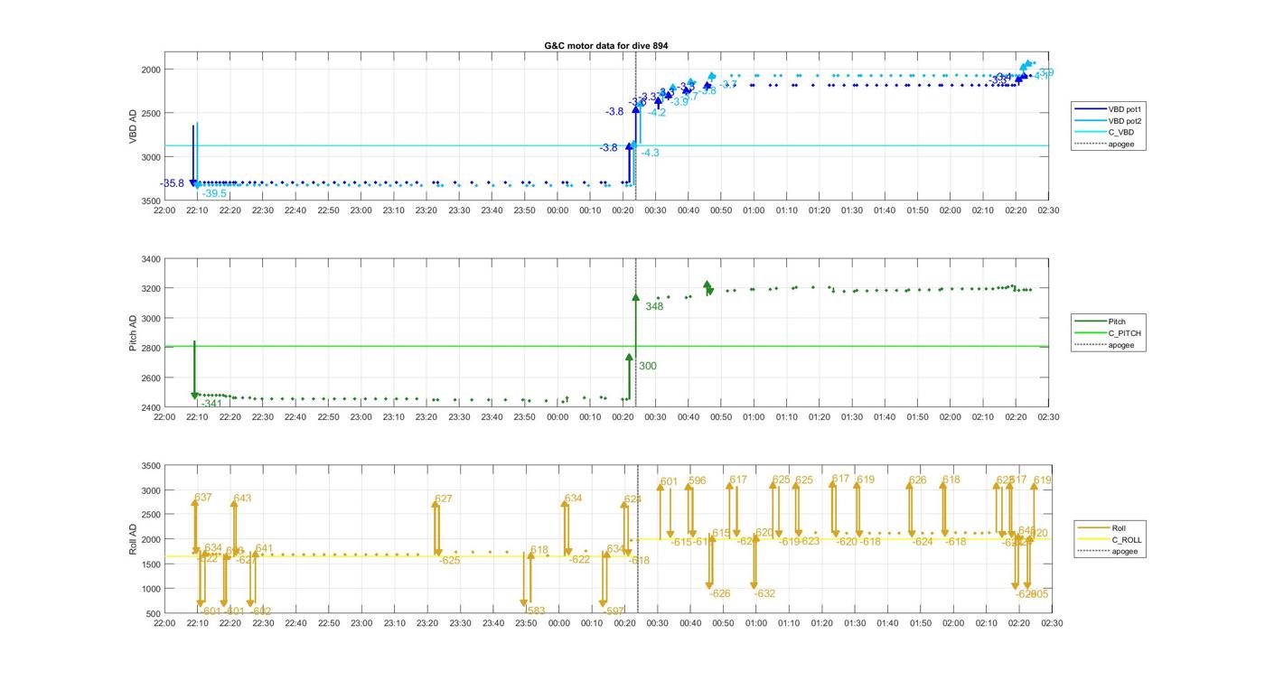Click the '637' roll data label
1265x690 pixels.
coord(203,498)
